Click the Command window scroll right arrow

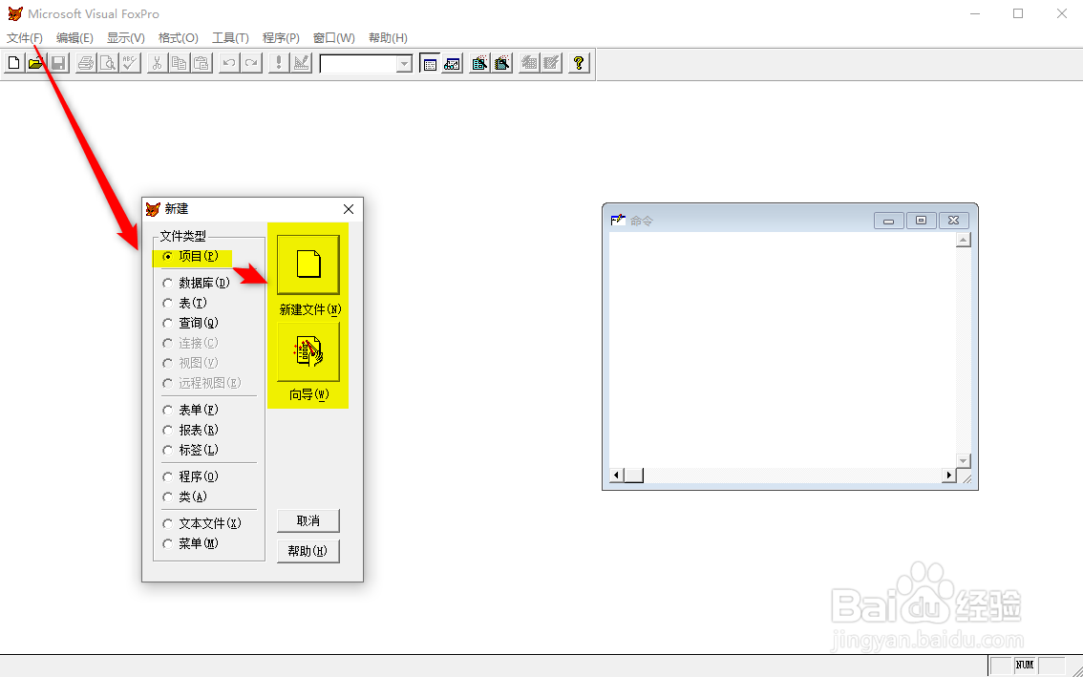click(949, 476)
